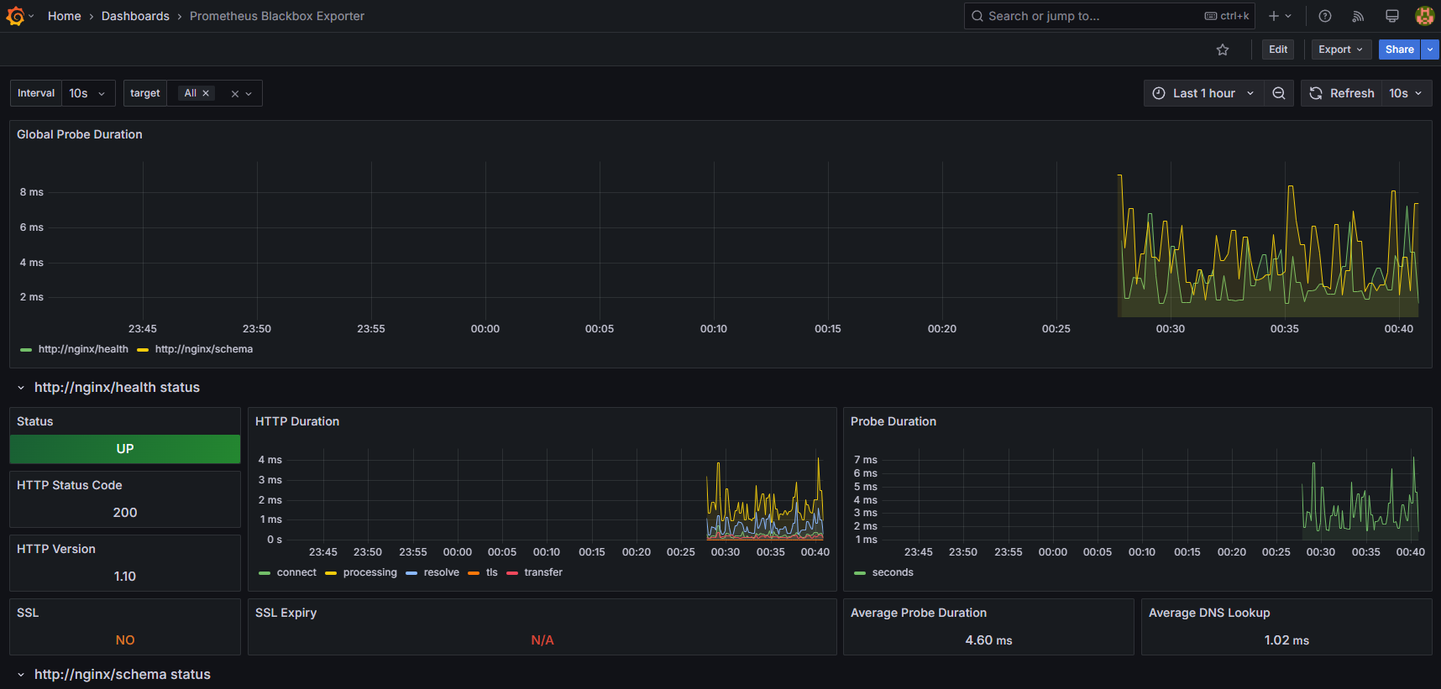Open the user profile avatar
This screenshot has width=1441, height=689.
pyautogui.click(x=1424, y=16)
